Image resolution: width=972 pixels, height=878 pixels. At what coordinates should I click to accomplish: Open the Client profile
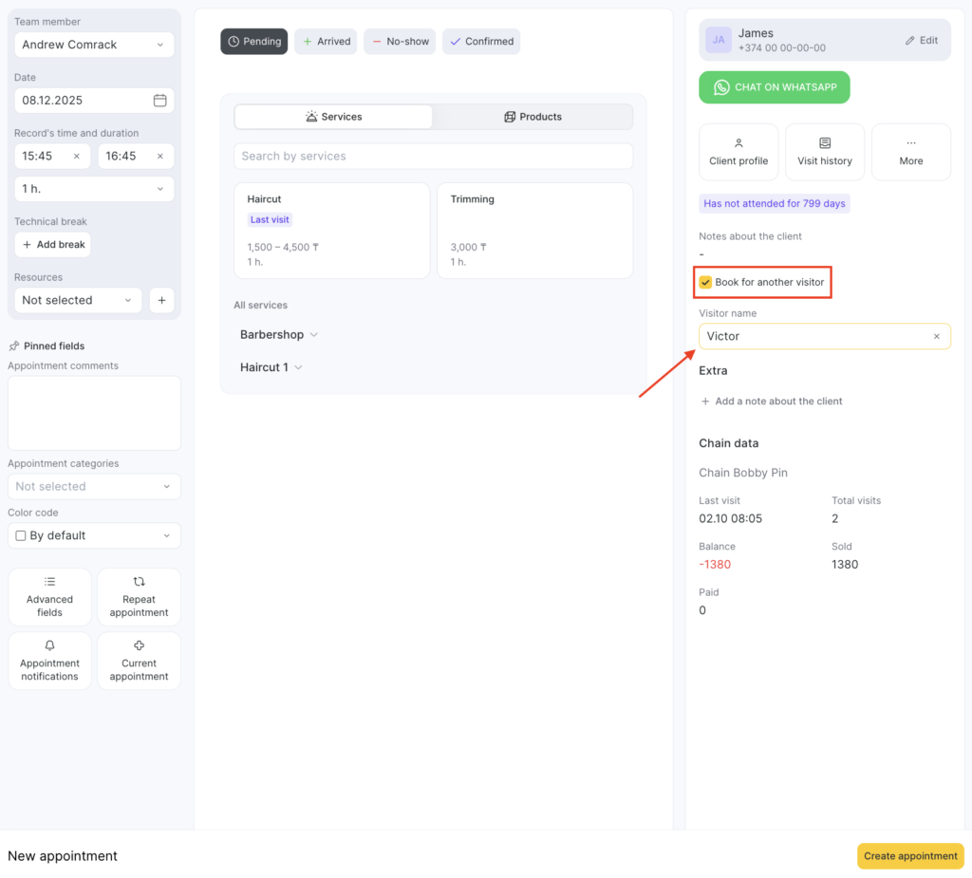[x=738, y=152]
